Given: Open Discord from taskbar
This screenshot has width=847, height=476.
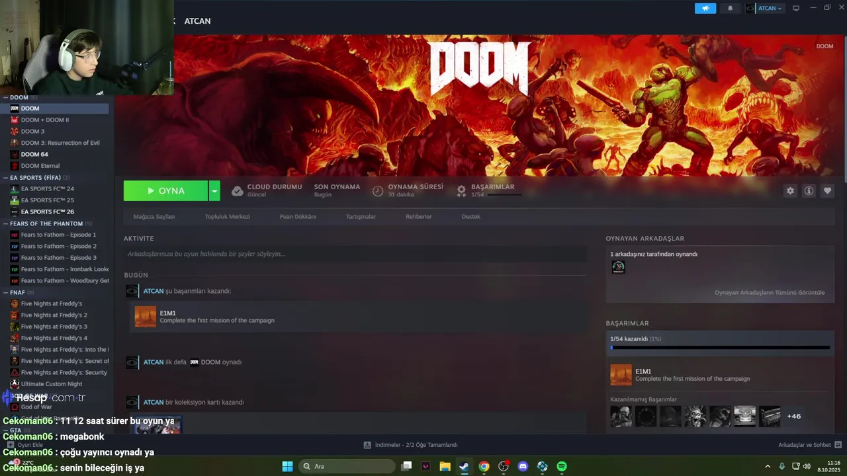Looking at the screenshot, I should [x=523, y=466].
